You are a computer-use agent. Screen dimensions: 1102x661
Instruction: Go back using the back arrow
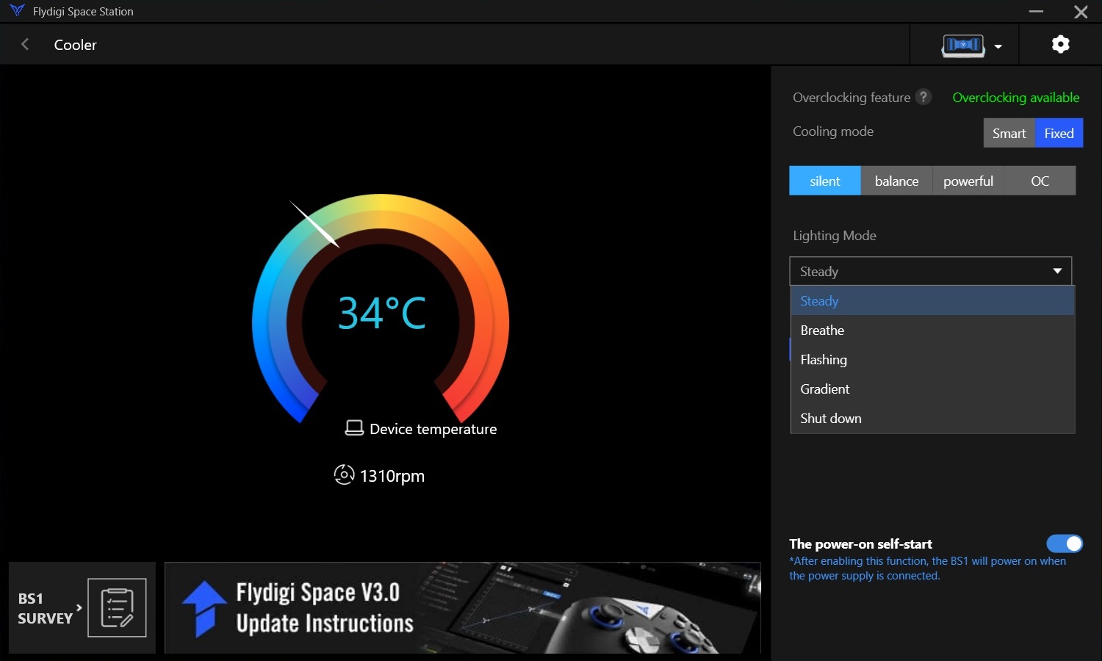(25, 44)
